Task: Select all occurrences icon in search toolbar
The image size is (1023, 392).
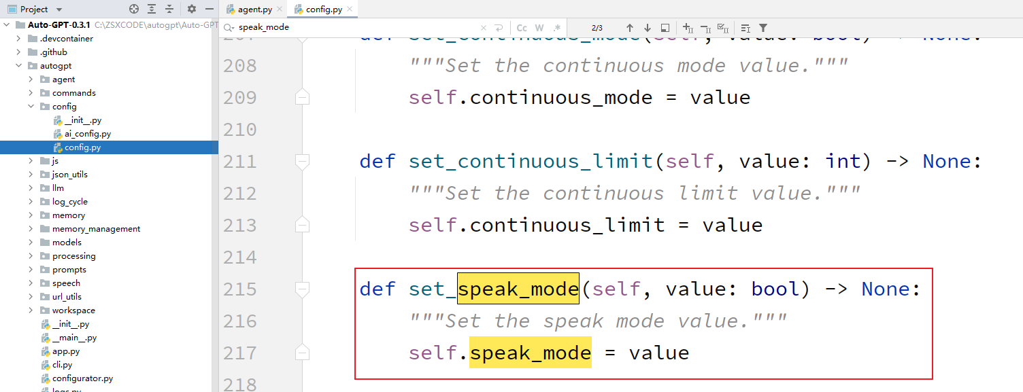Action: (x=723, y=28)
